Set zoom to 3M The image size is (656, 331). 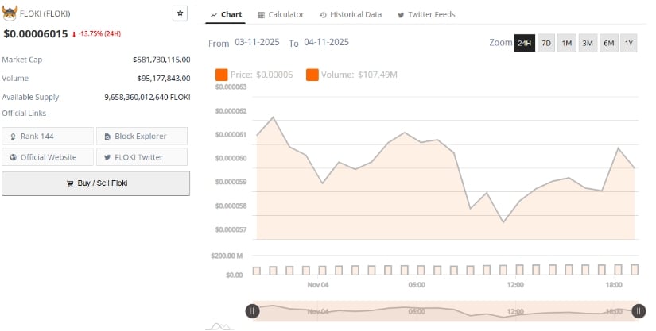coord(588,43)
